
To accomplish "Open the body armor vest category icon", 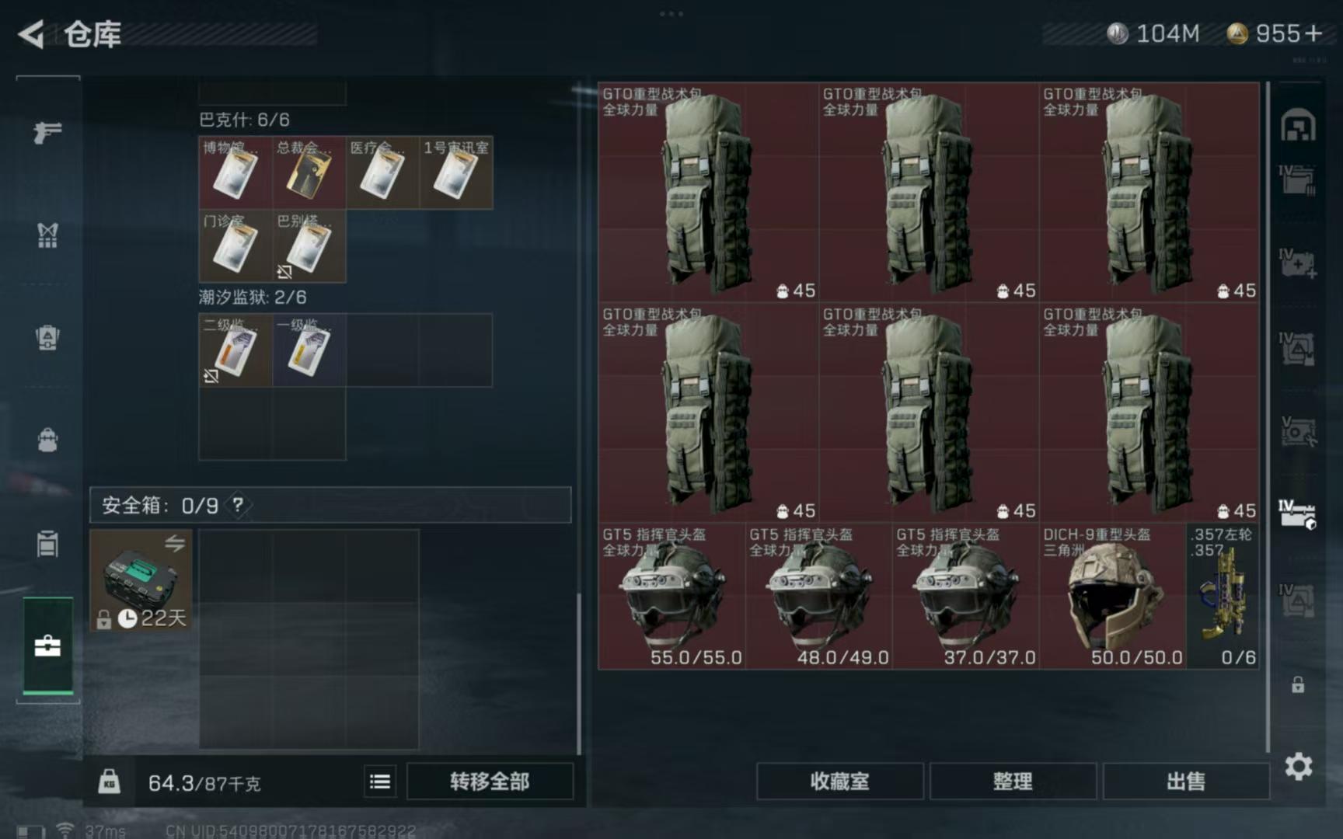I will click(x=47, y=235).
